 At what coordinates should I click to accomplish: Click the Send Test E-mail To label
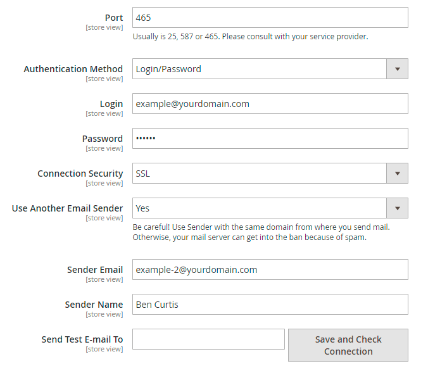pyautogui.click(x=82, y=339)
